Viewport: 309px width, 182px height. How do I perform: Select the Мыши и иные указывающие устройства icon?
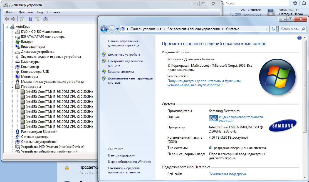point(18,81)
